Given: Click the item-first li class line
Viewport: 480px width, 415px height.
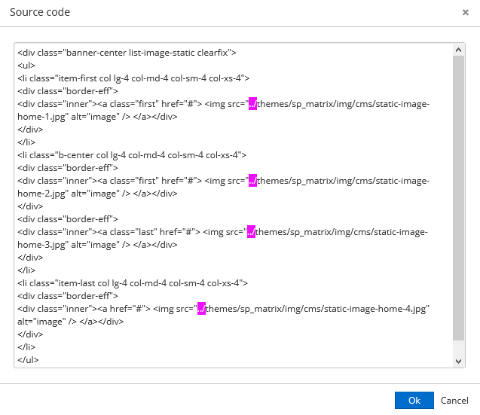Looking at the screenshot, I should click(x=133, y=78).
